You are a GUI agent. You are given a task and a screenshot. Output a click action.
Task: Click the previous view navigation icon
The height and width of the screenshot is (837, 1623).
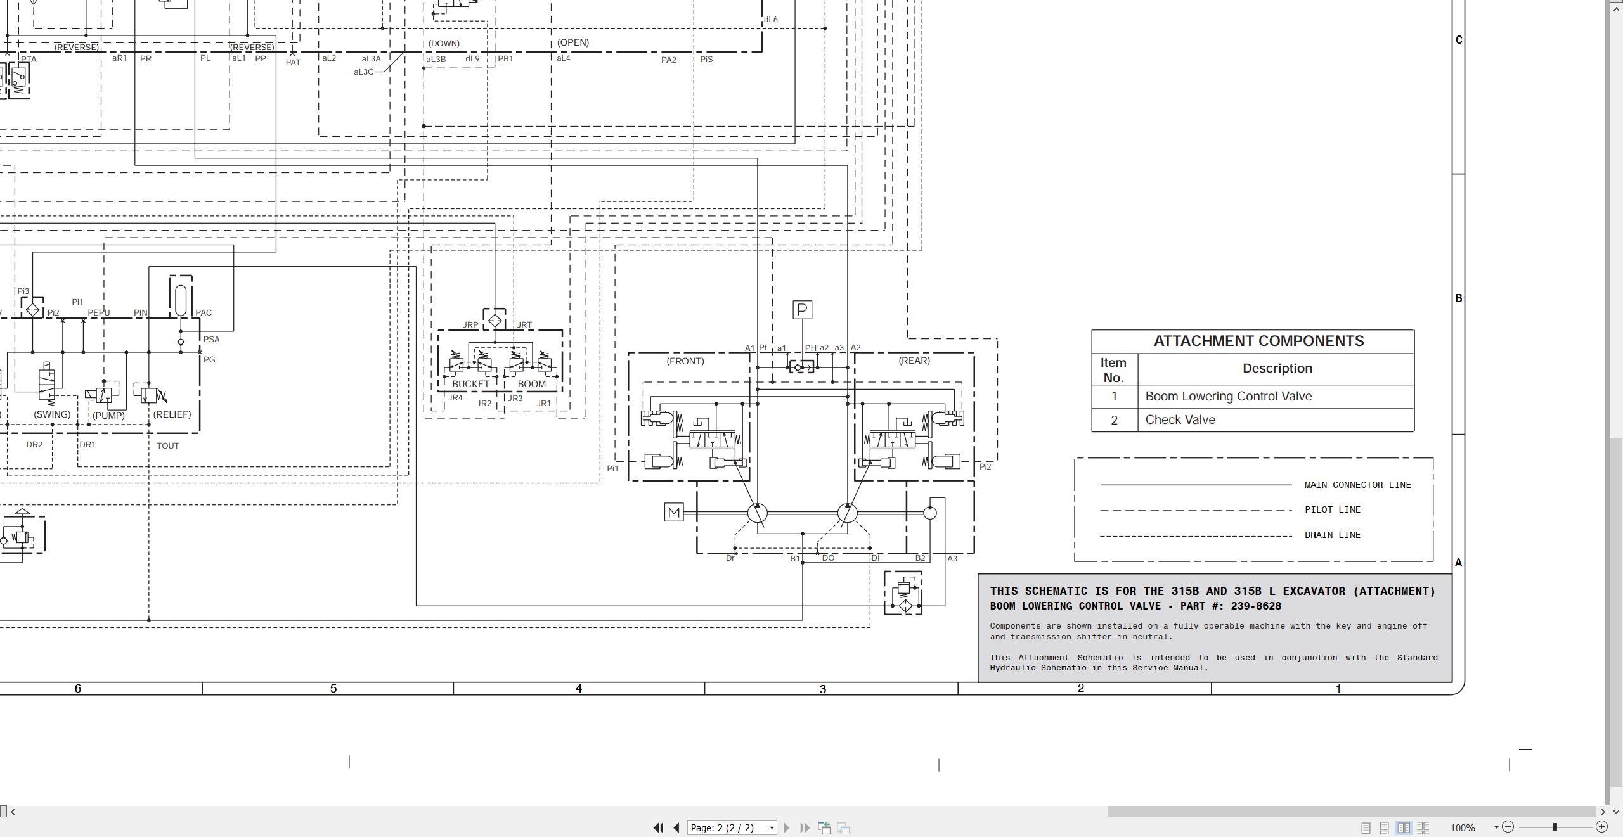[824, 827]
